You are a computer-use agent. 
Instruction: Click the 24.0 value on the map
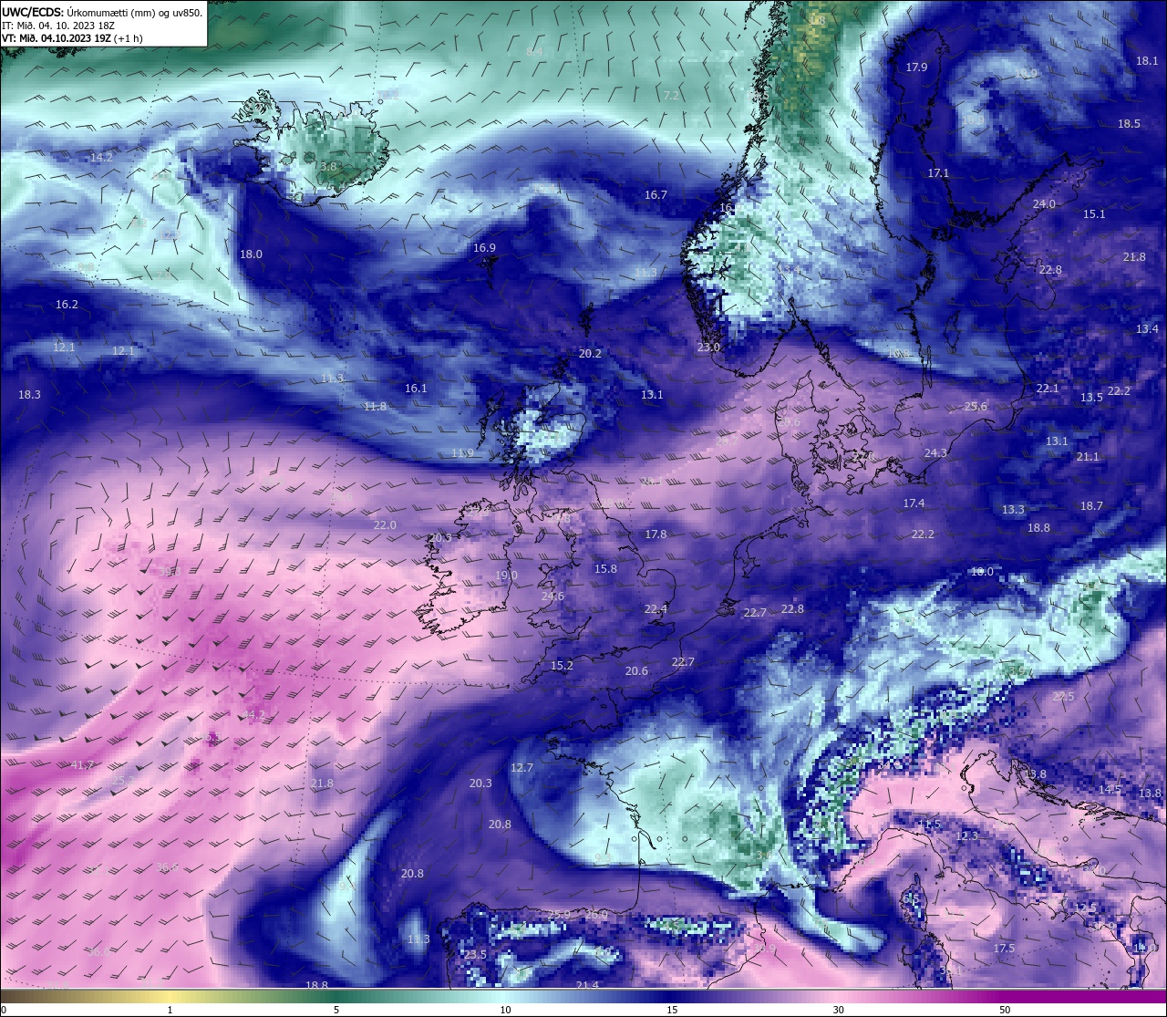1044,204
